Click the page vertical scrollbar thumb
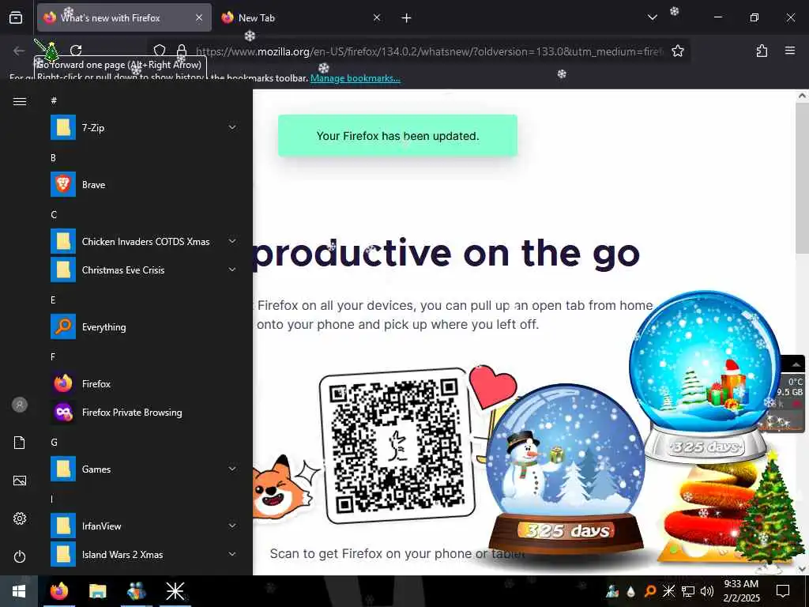 802,178
